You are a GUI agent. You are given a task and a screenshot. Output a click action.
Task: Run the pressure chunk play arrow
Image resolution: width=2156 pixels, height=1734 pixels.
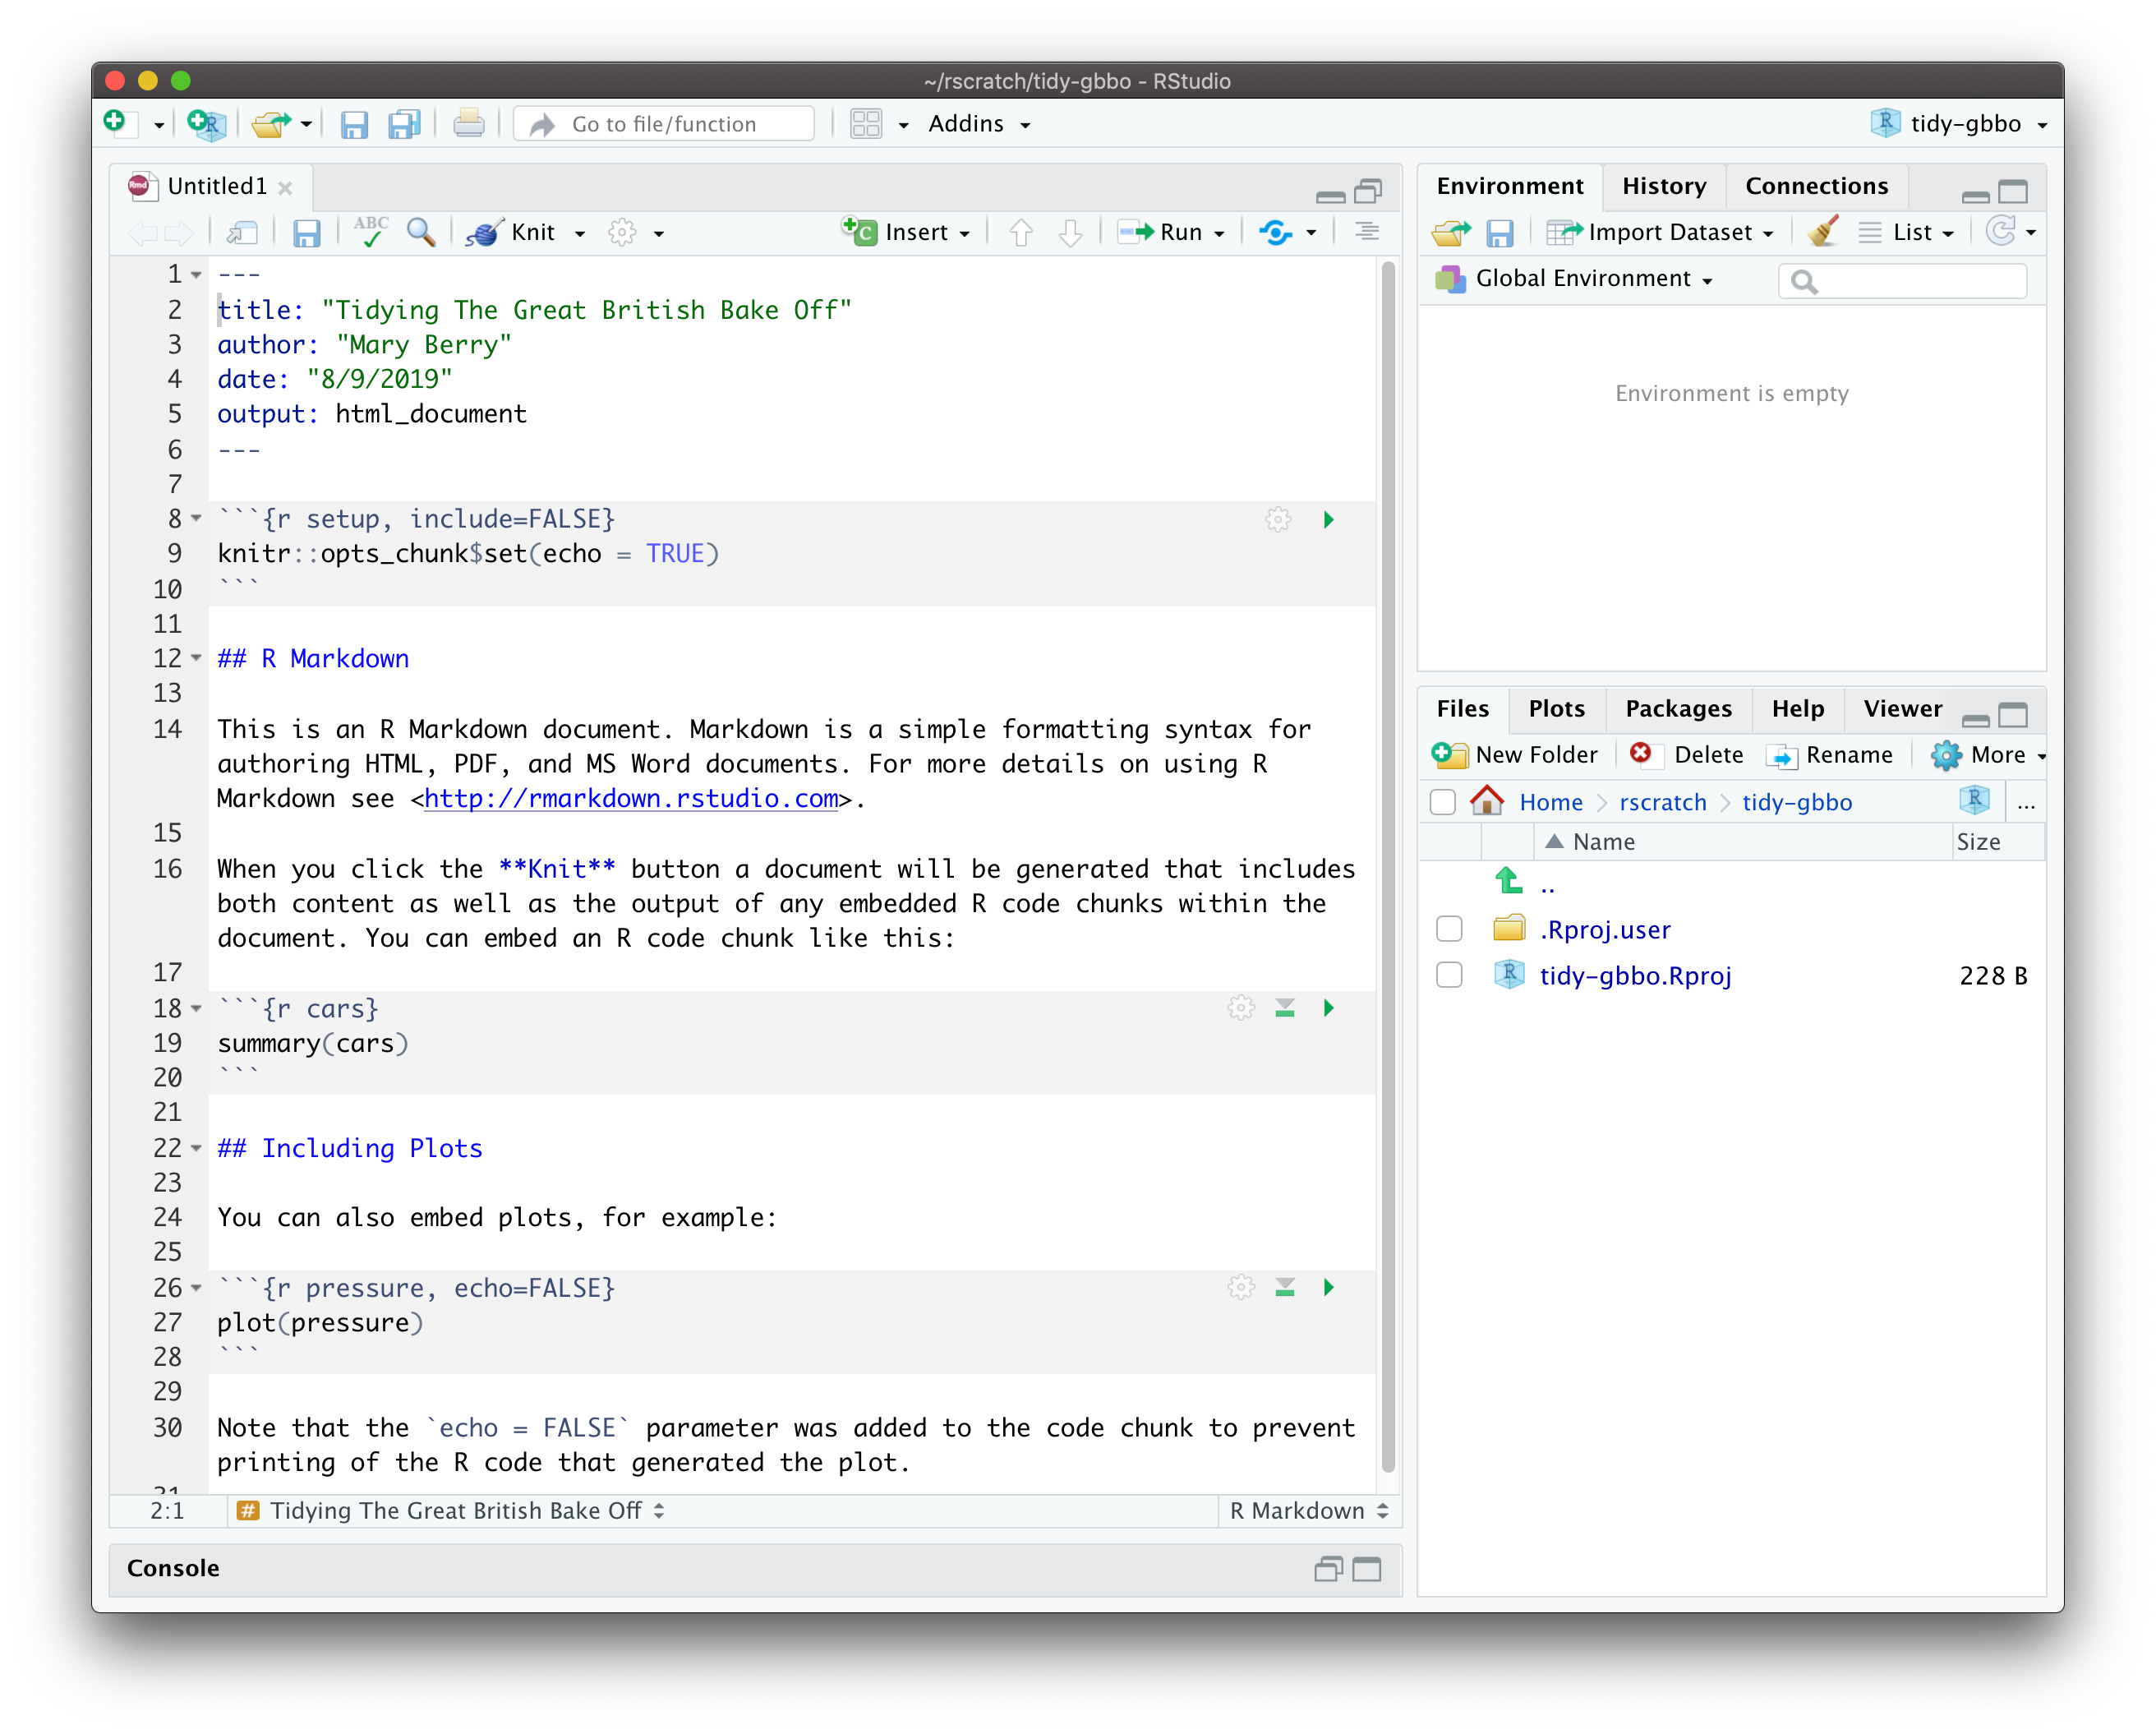[1328, 1287]
